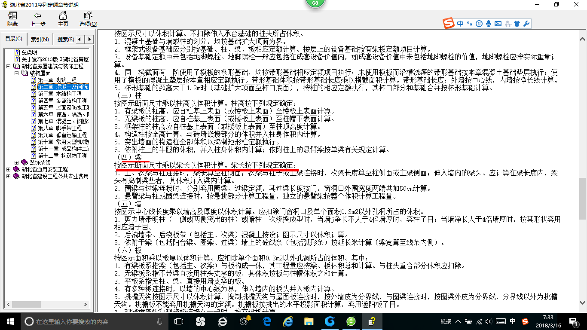Open the green round app on the taskbar
The height and width of the screenshot is (330, 587).
coord(351,321)
